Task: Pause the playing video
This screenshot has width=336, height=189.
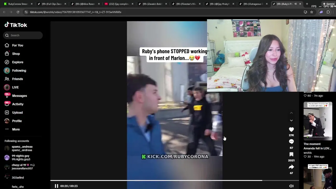Action: click(x=56, y=186)
